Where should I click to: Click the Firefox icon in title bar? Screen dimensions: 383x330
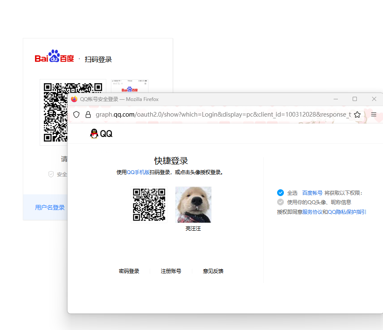point(74,99)
